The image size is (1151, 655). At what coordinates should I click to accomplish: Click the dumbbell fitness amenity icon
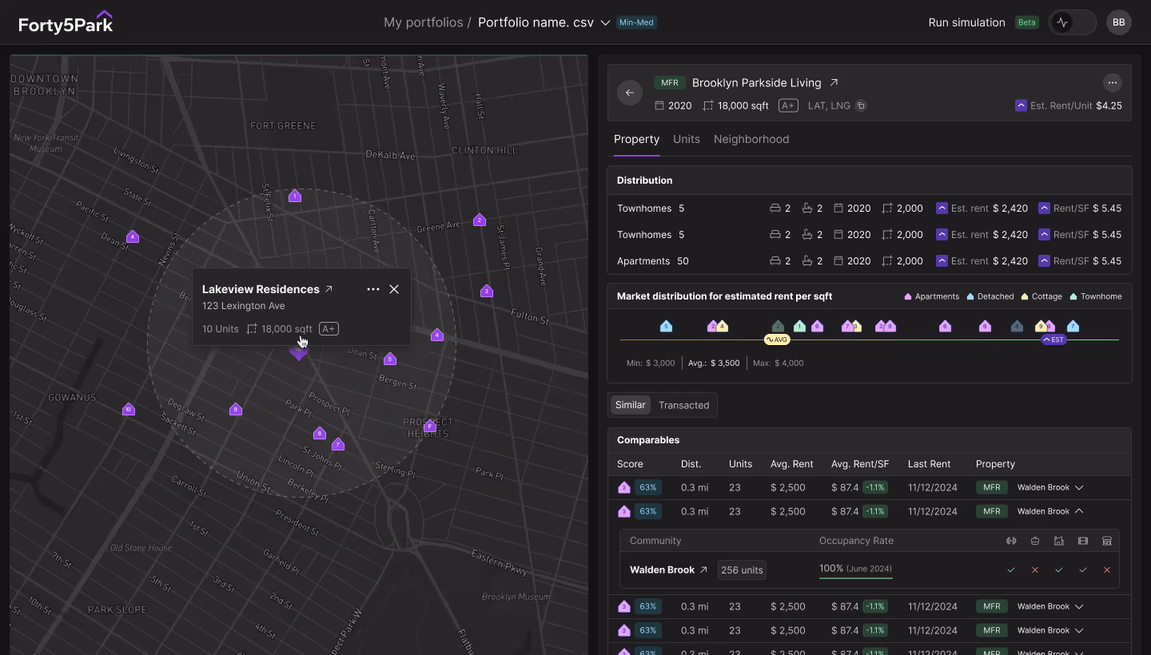click(x=1011, y=541)
